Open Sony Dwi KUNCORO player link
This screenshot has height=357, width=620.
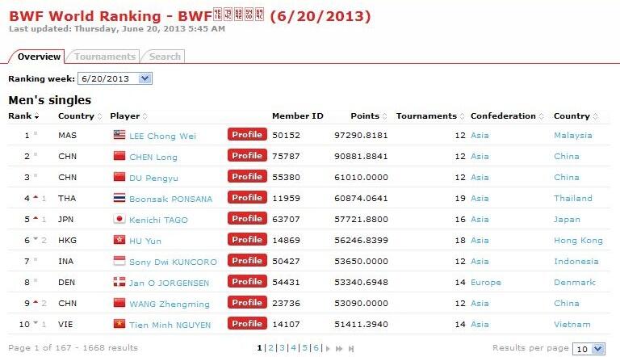pyautogui.click(x=174, y=262)
